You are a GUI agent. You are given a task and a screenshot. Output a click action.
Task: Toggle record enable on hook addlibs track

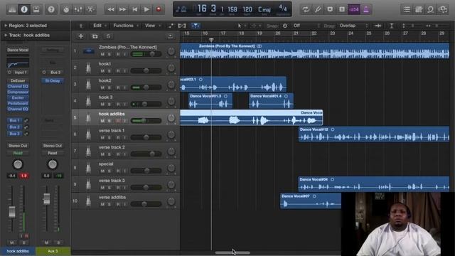click(x=118, y=121)
